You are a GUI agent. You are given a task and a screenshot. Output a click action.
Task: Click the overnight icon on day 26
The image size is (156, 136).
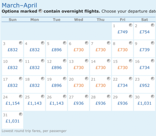[x=65, y=97]
